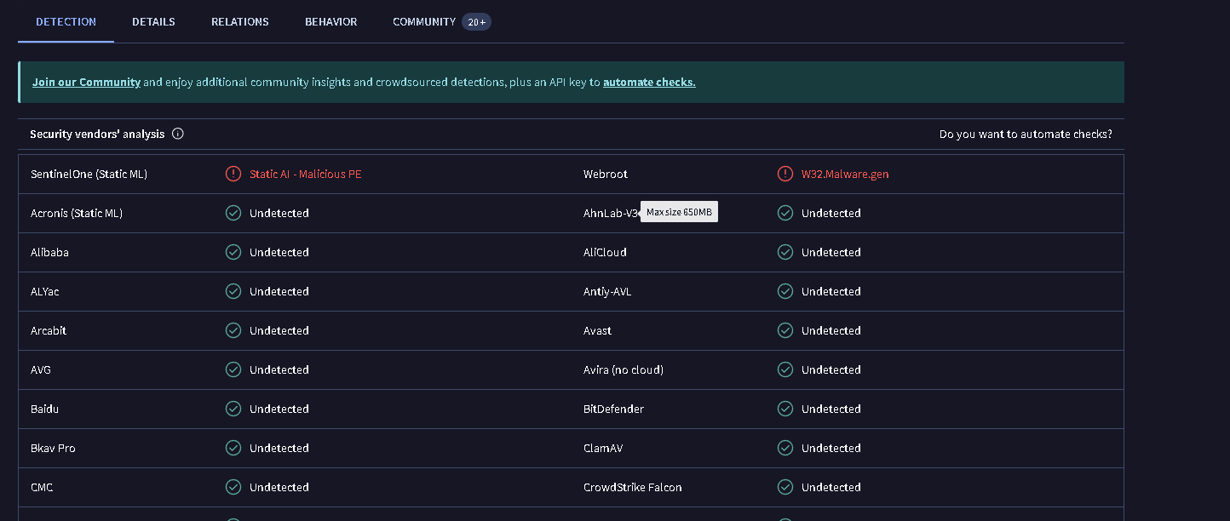Image resolution: width=1230 pixels, height=521 pixels.
Task: Click the green check icon for Acronis
Action: click(233, 213)
